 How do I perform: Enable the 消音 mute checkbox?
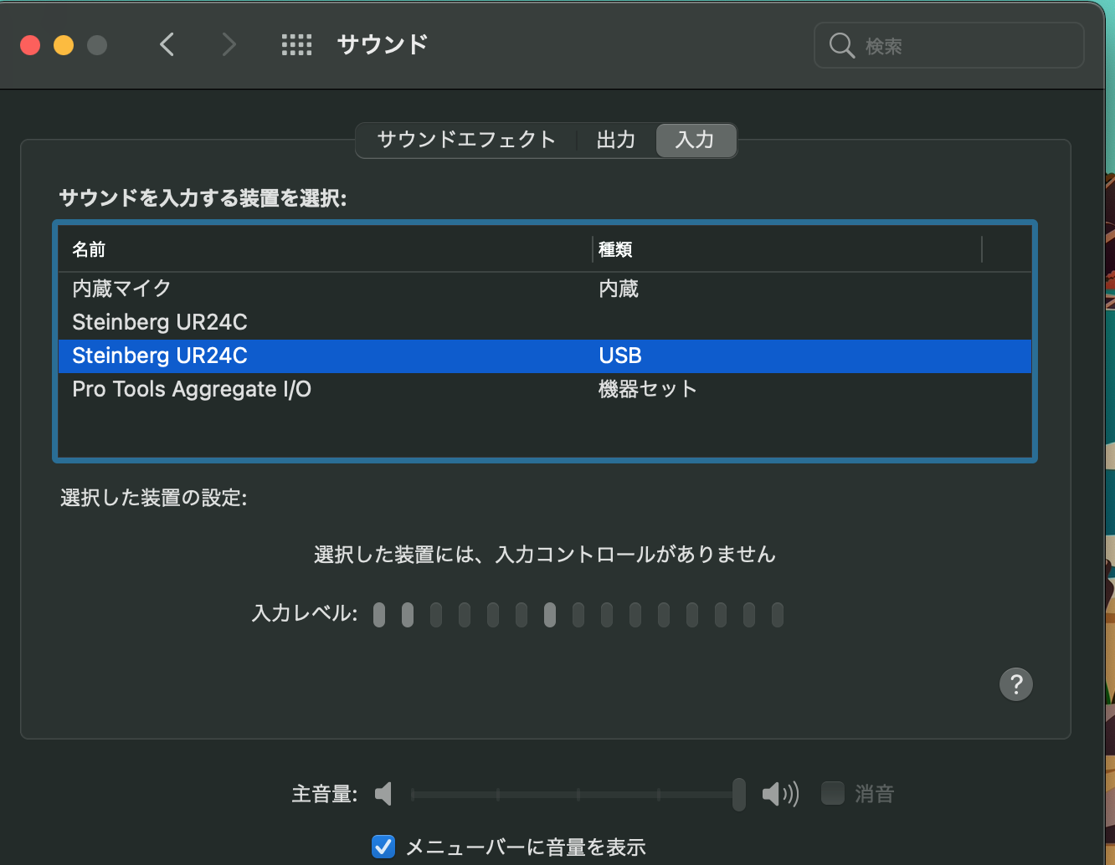(833, 793)
